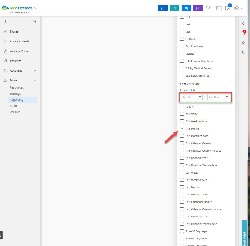
Task: Click the pin icon in right rail
Action: tap(243, 43)
